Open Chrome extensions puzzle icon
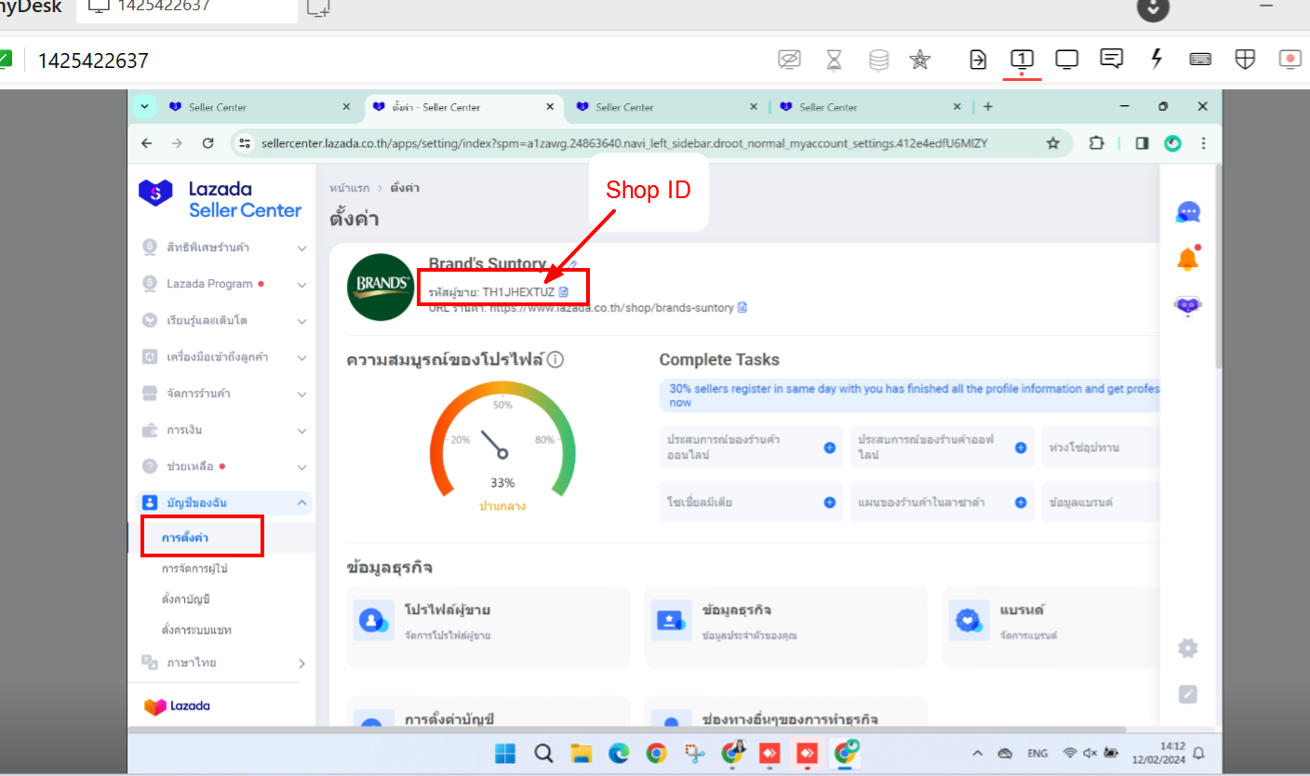This screenshot has width=1310, height=776. click(1097, 143)
